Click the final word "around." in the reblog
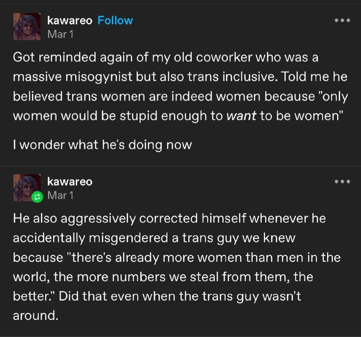The height and width of the screenshot is (337, 361). click(36, 315)
